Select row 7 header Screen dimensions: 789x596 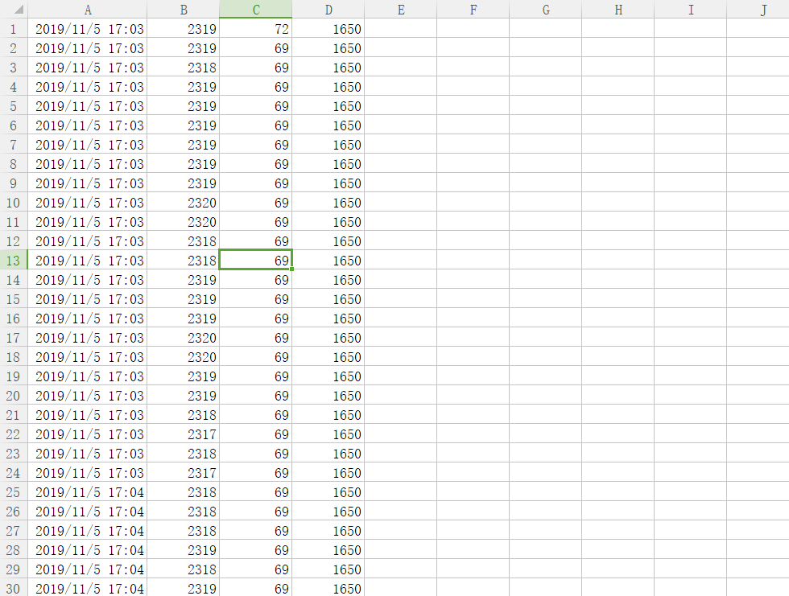coord(14,145)
